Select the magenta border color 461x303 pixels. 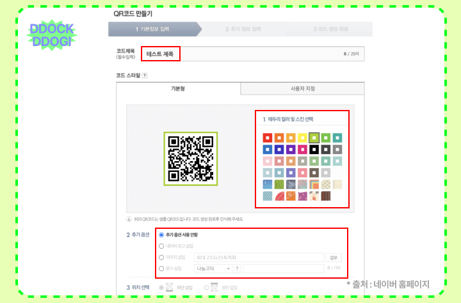(302, 150)
